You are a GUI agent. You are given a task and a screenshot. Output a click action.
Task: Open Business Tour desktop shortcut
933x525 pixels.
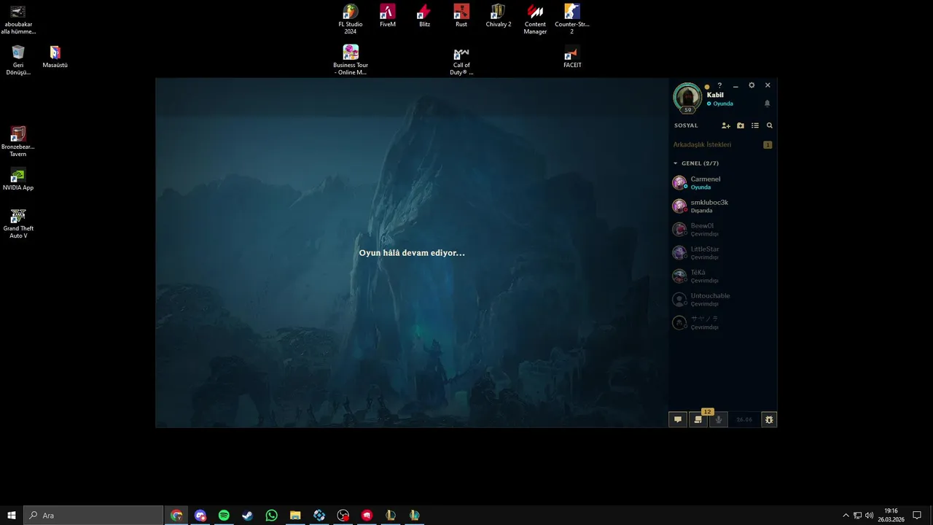351,60
